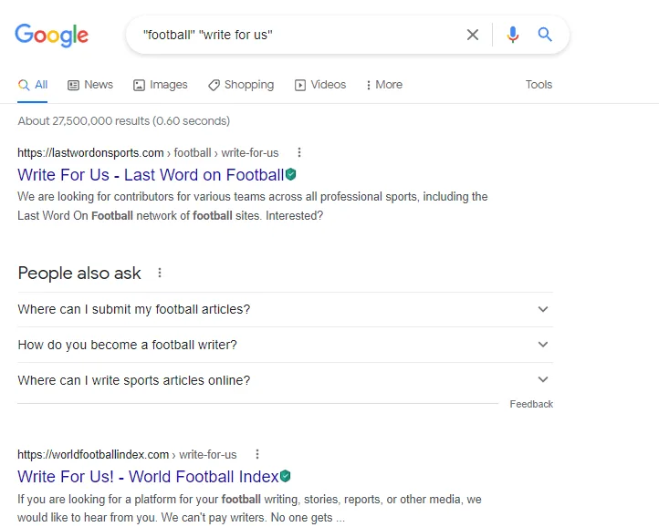Click the blue search magnifier icon
Screen dimensions: 659x527
[545, 35]
